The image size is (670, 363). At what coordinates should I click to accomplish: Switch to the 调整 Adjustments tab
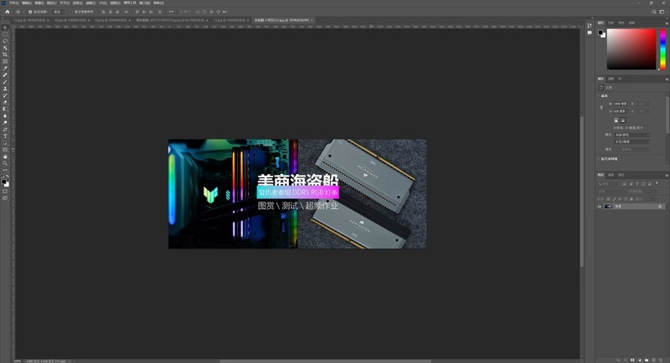[611, 79]
